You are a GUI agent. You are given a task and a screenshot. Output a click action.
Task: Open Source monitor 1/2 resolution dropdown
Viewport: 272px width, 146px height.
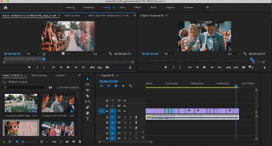pyautogui.click(x=99, y=54)
